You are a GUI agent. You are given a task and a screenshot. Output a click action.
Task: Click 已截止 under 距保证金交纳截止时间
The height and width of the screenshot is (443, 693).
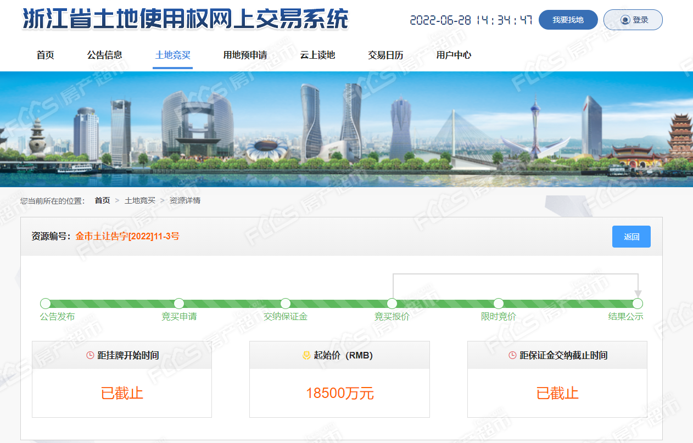[557, 393]
